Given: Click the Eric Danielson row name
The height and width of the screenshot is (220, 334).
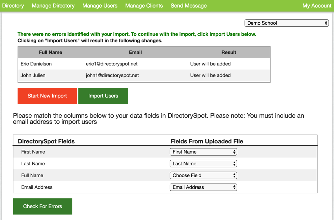Looking at the screenshot, I should tap(36, 64).
